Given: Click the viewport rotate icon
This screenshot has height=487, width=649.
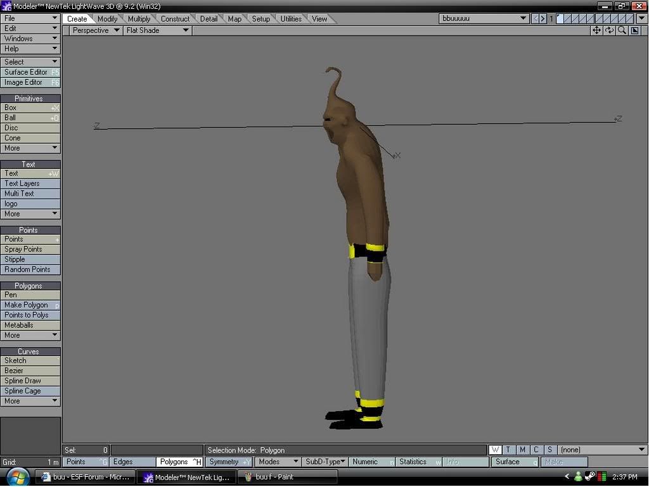Looking at the screenshot, I should click(x=609, y=30).
